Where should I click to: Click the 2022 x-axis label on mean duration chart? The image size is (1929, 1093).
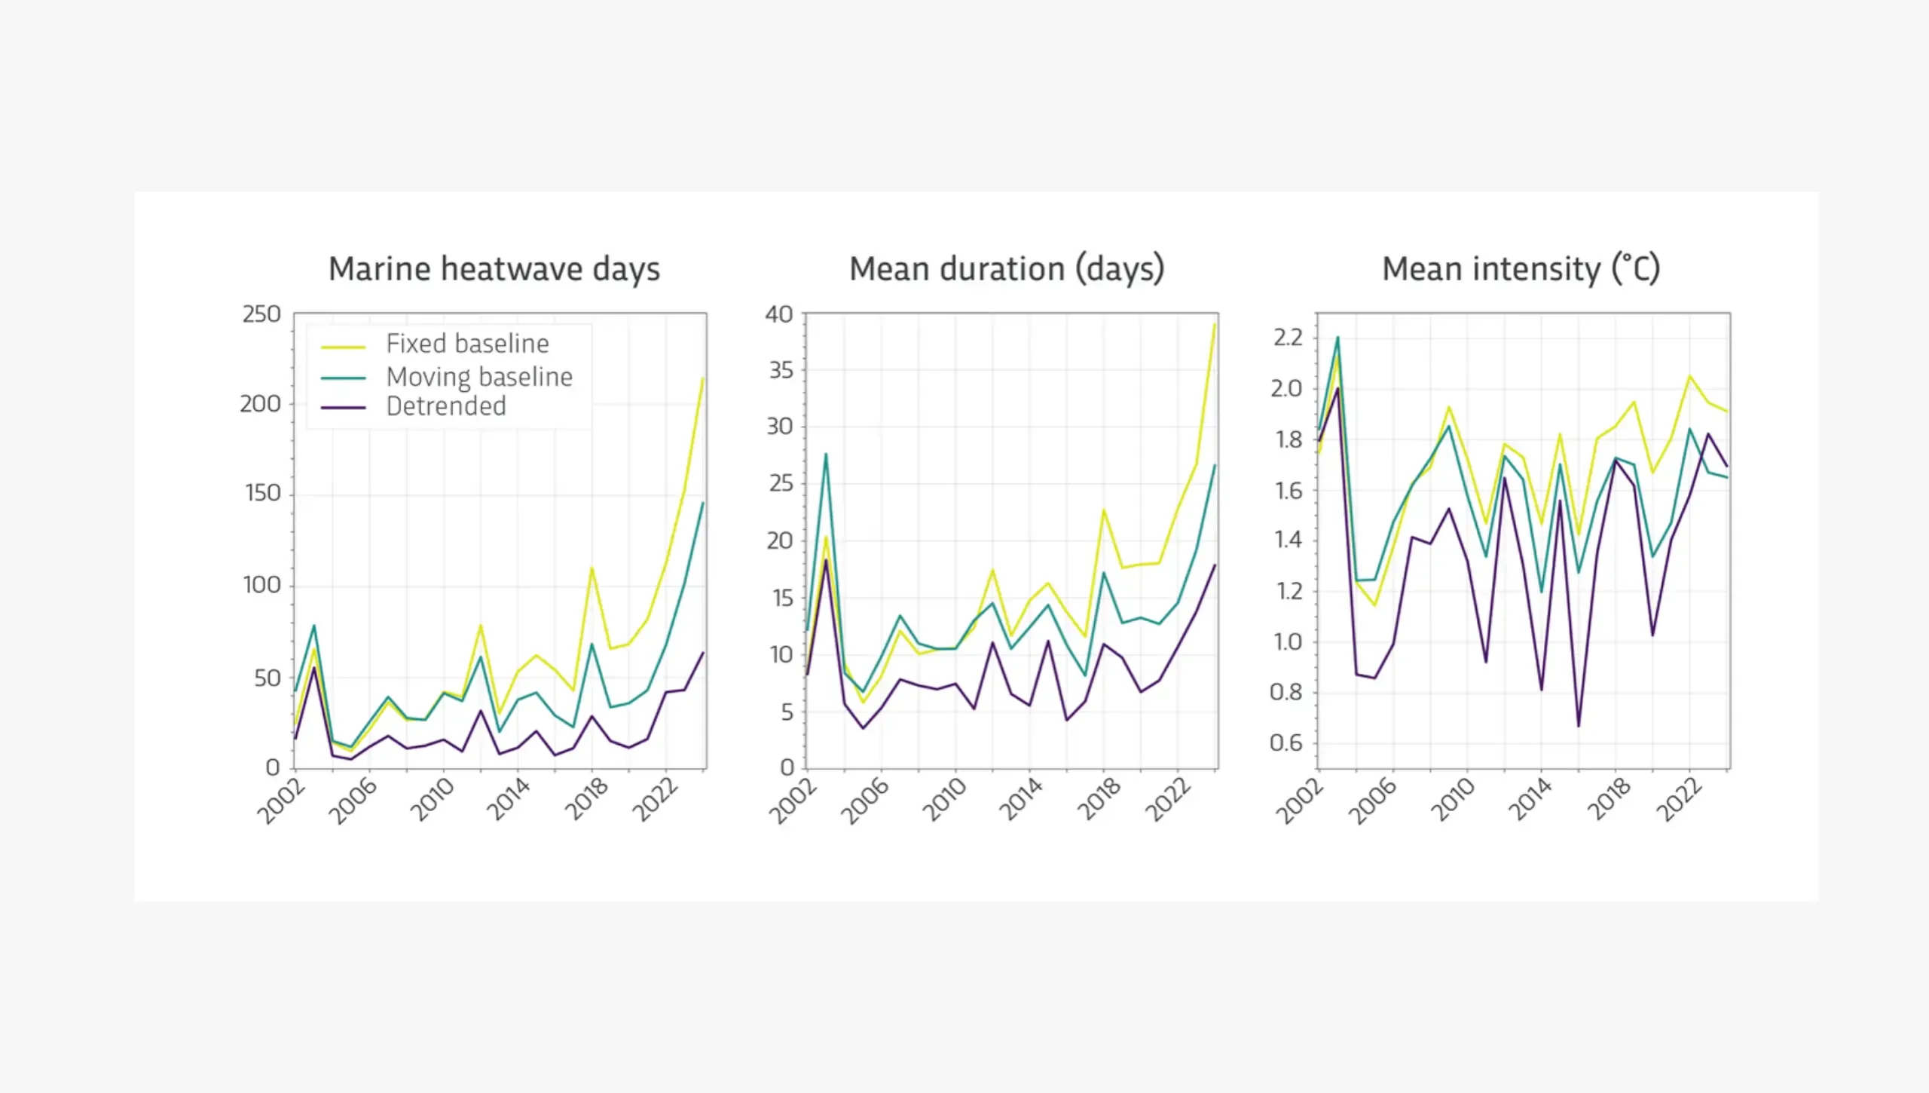coord(1167,801)
